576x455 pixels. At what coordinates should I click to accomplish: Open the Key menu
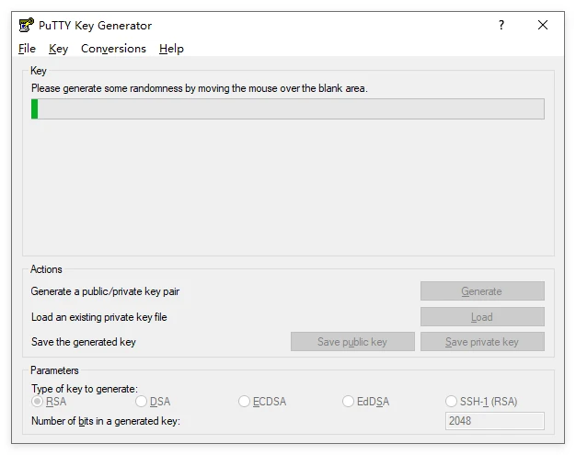(x=58, y=49)
